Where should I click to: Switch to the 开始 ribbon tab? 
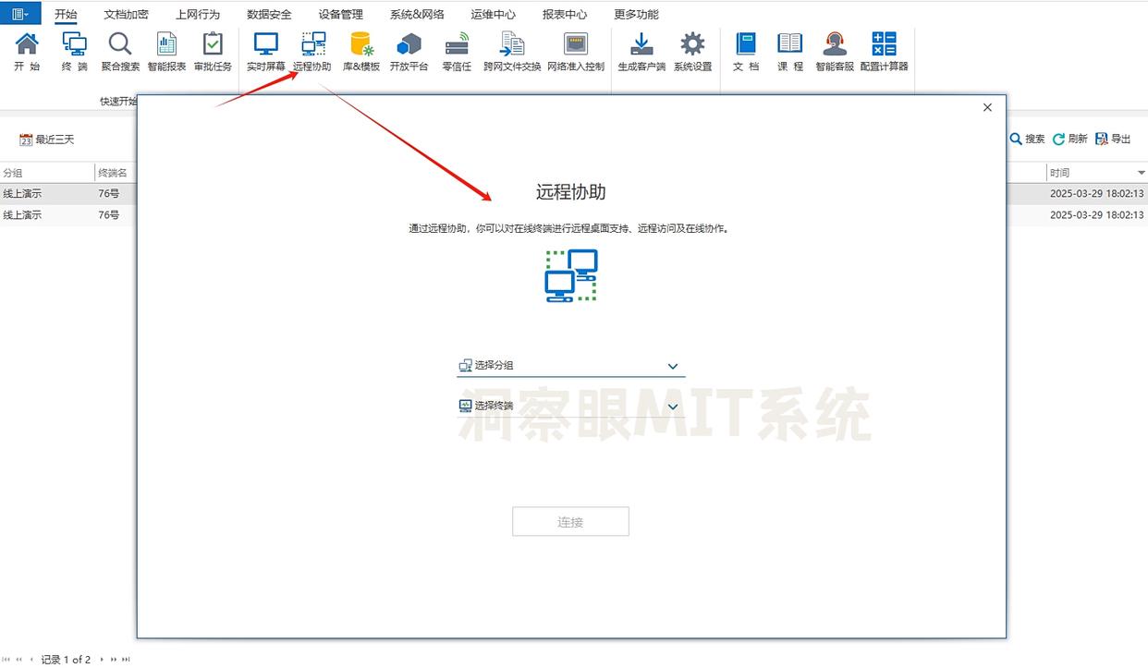[x=67, y=14]
